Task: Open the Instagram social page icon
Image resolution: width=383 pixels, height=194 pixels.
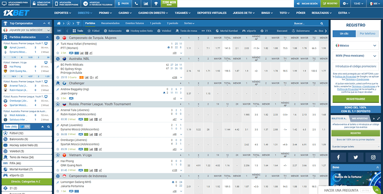Action: tap(373, 157)
